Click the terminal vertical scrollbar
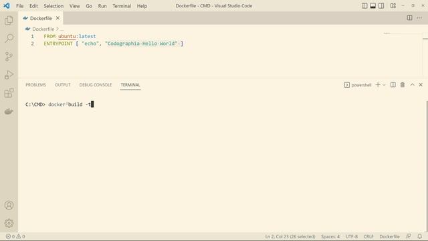 pos(427,166)
